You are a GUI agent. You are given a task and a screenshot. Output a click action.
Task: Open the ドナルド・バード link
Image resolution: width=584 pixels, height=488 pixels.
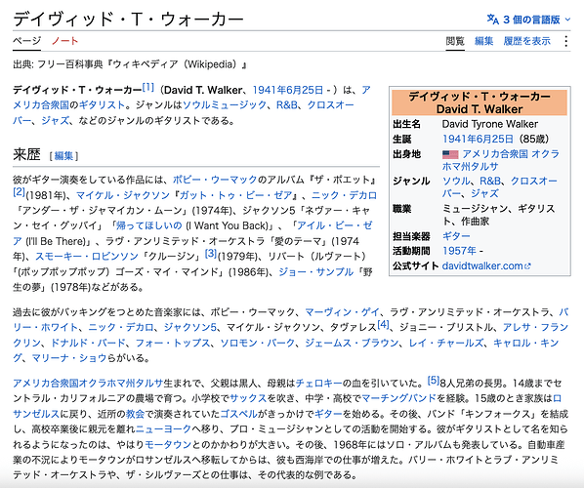tap(88, 343)
